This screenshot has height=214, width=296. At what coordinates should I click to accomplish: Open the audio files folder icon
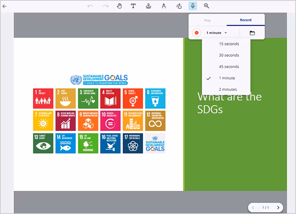coord(252,33)
